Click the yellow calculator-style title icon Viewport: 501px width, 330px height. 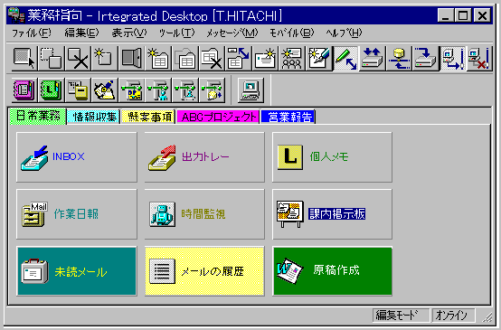pos(78,90)
